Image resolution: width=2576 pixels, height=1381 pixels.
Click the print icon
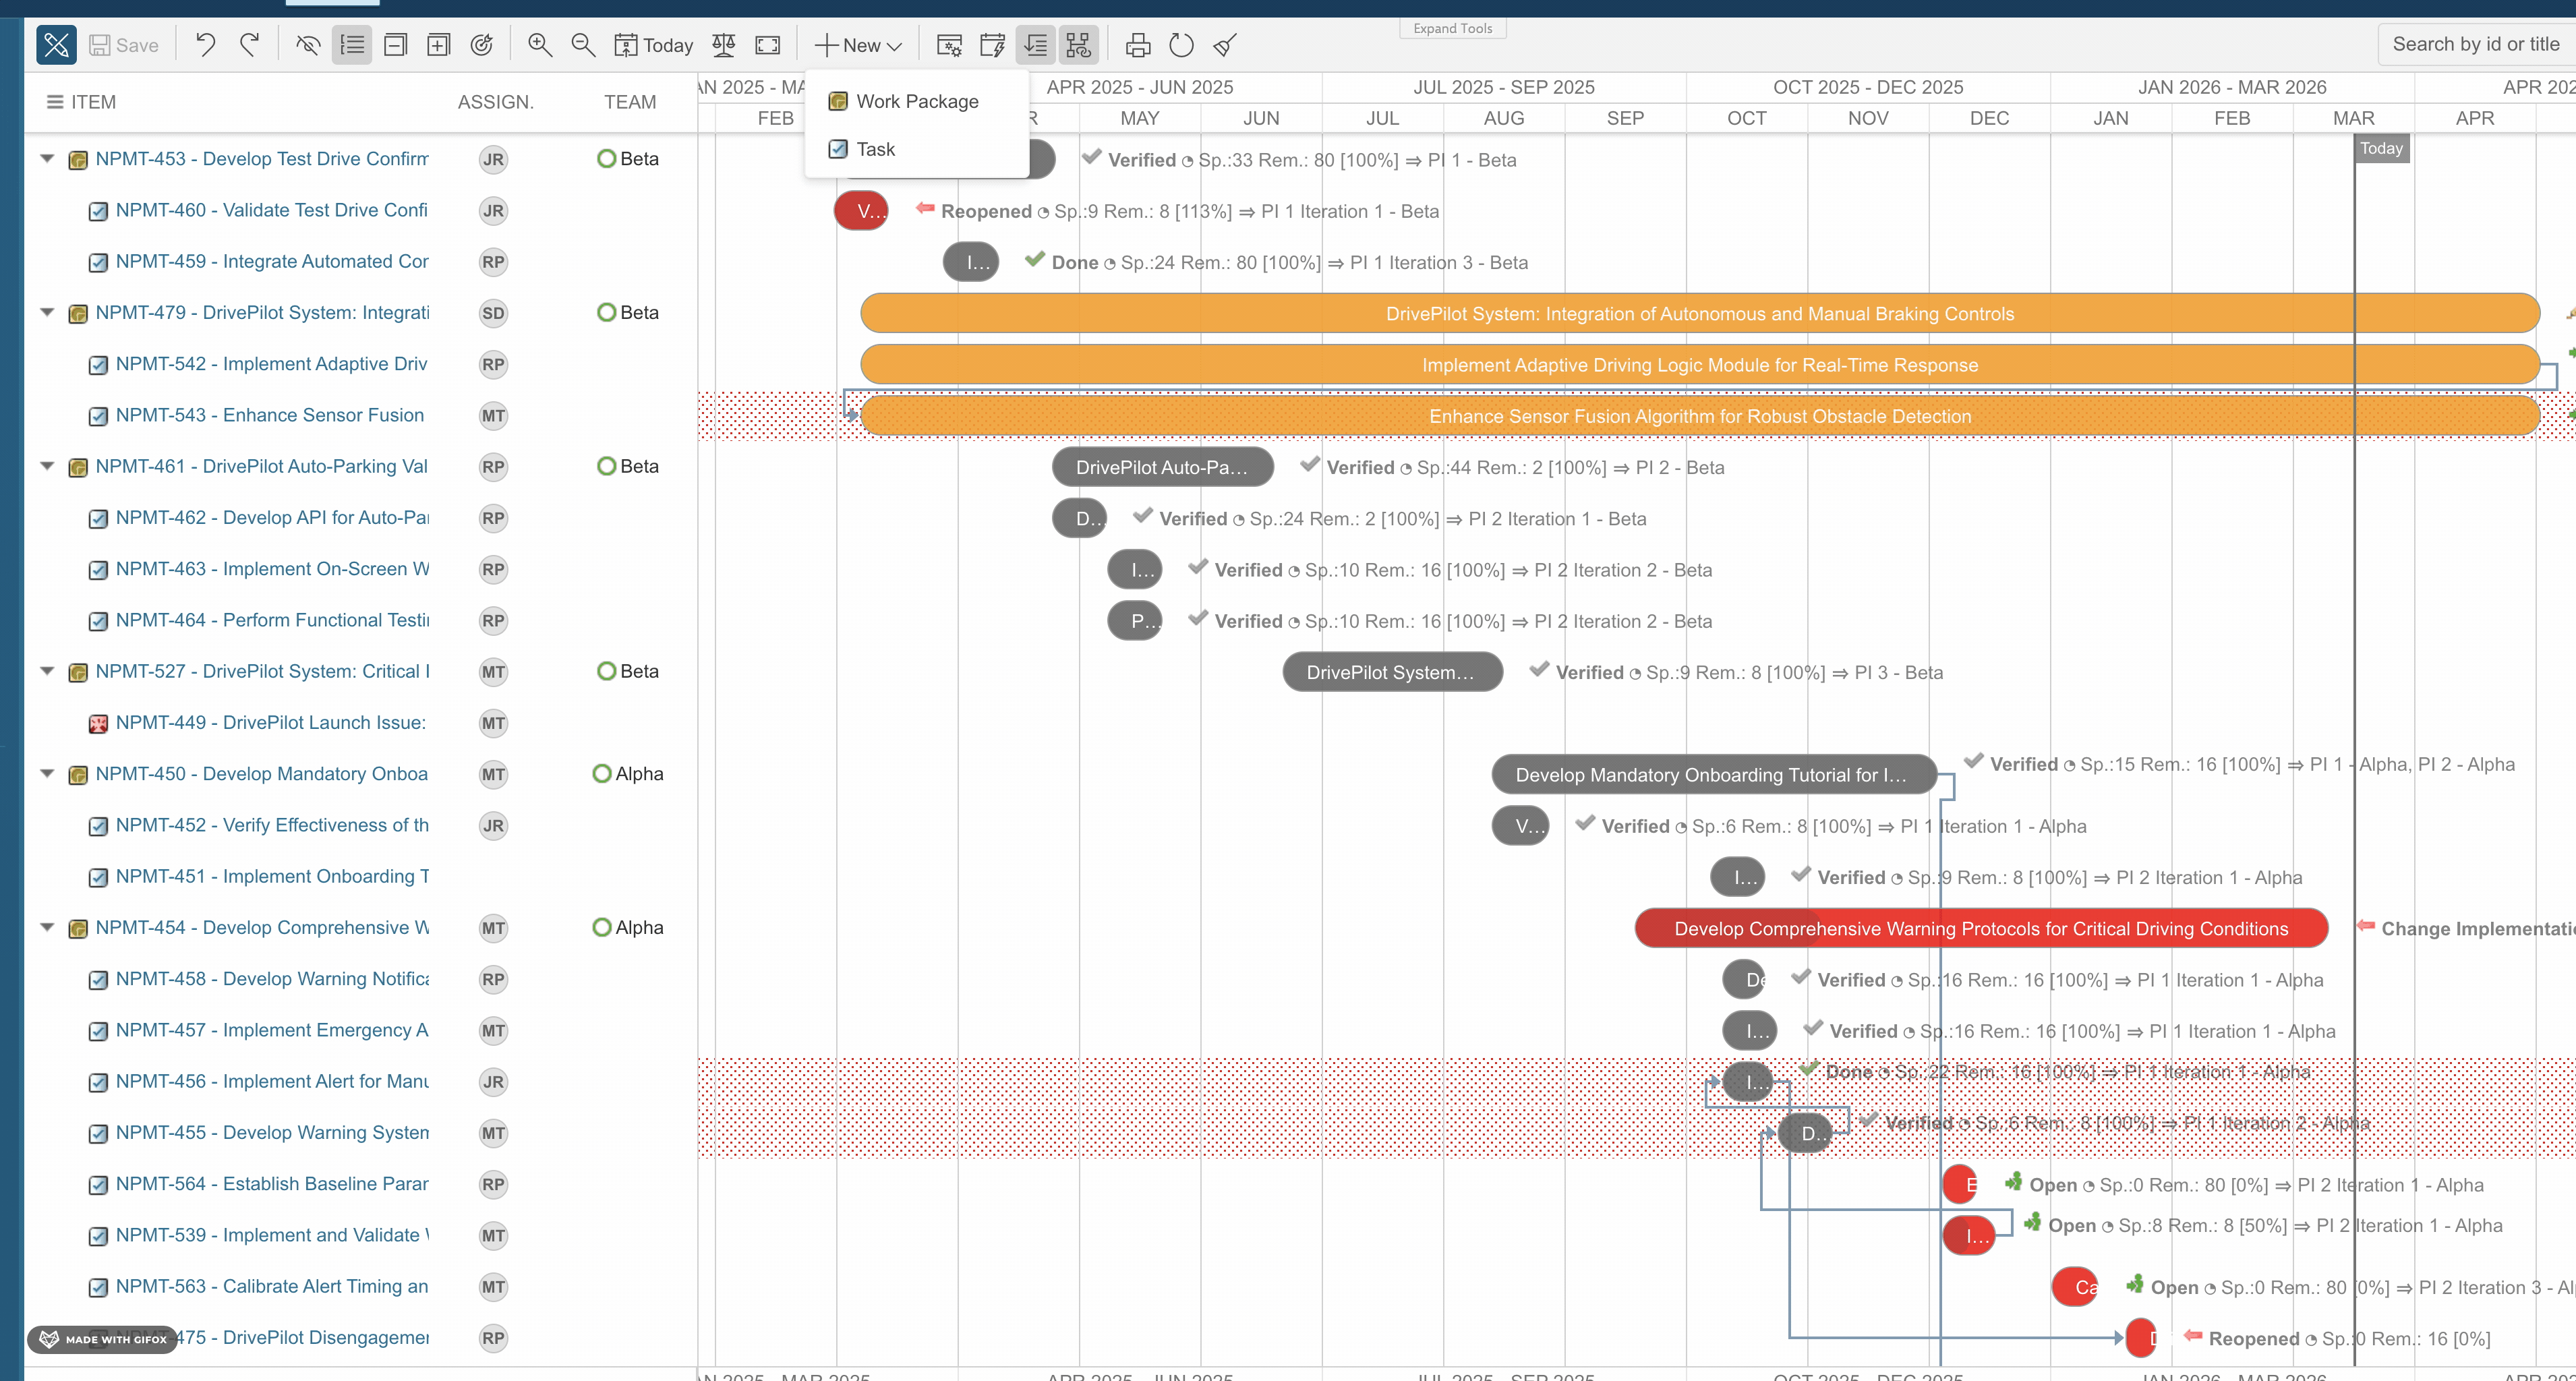pyautogui.click(x=1138, y=45)
